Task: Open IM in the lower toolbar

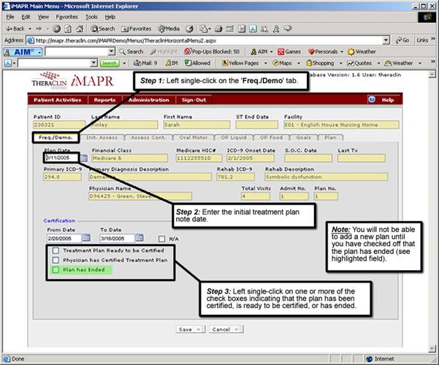Action: (x=172, y=63)
